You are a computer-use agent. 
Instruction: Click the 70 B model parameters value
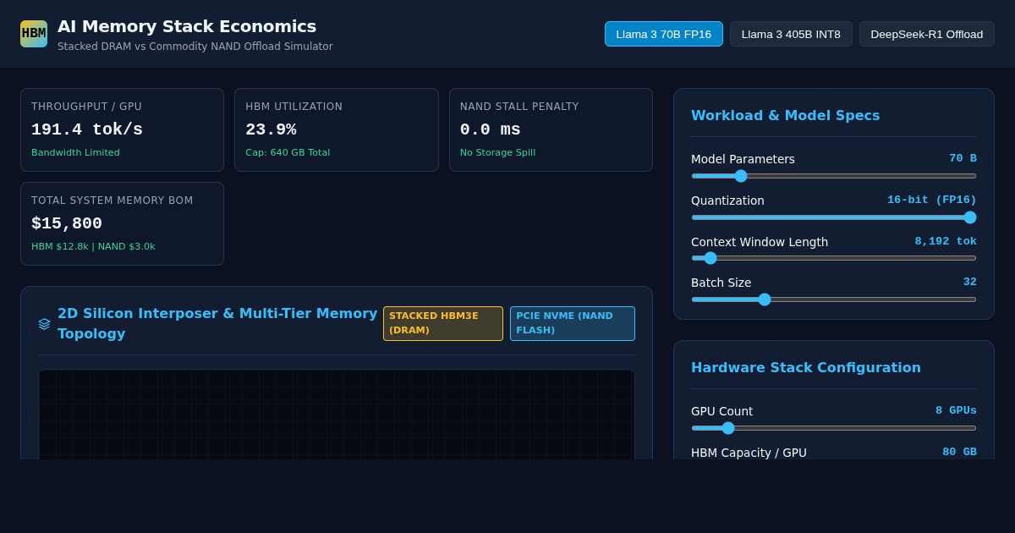point(963,158)
